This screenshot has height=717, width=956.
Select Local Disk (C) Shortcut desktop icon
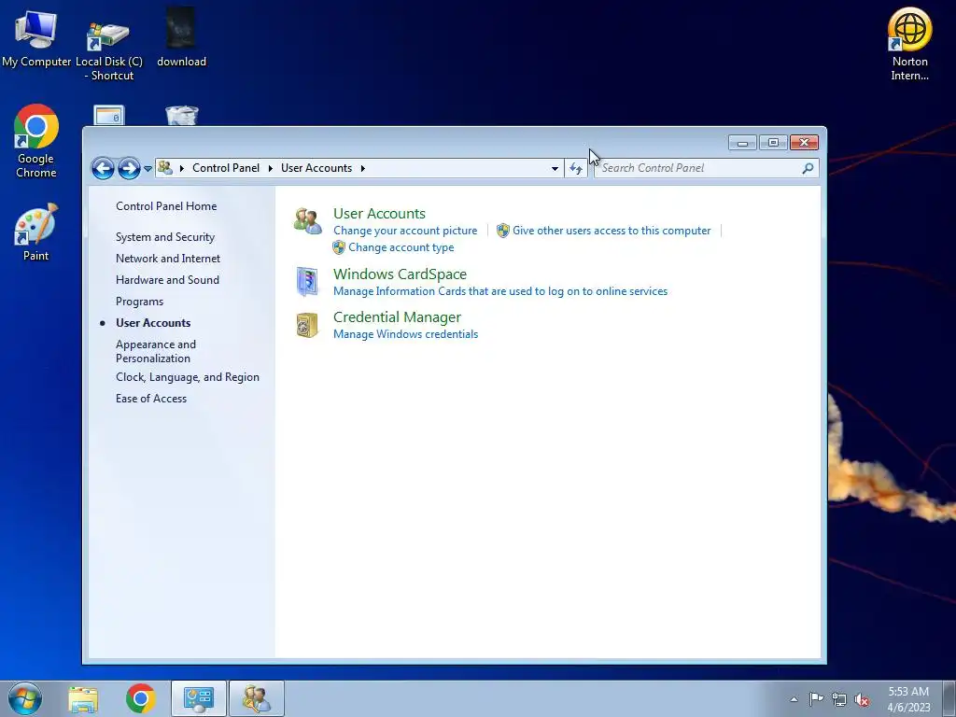click(108, 51)
